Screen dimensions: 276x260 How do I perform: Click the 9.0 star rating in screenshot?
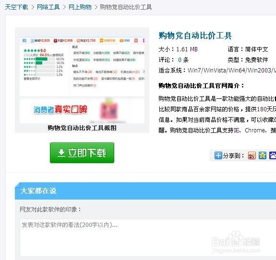[x=35, y=50]
